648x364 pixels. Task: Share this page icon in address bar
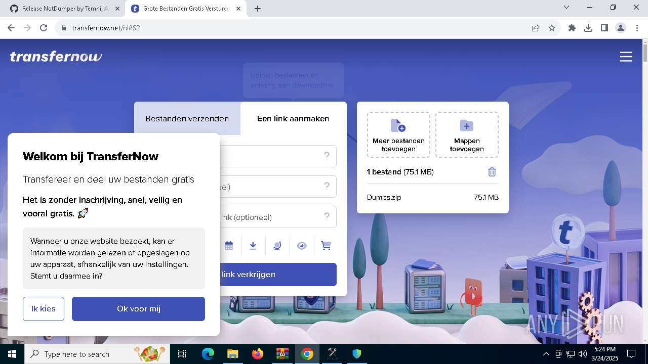click(536, 28)
